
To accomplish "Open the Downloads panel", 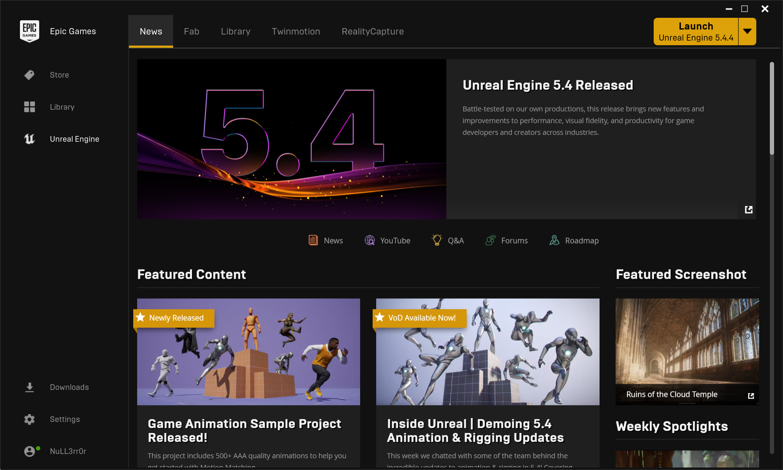I will point(69,387).
